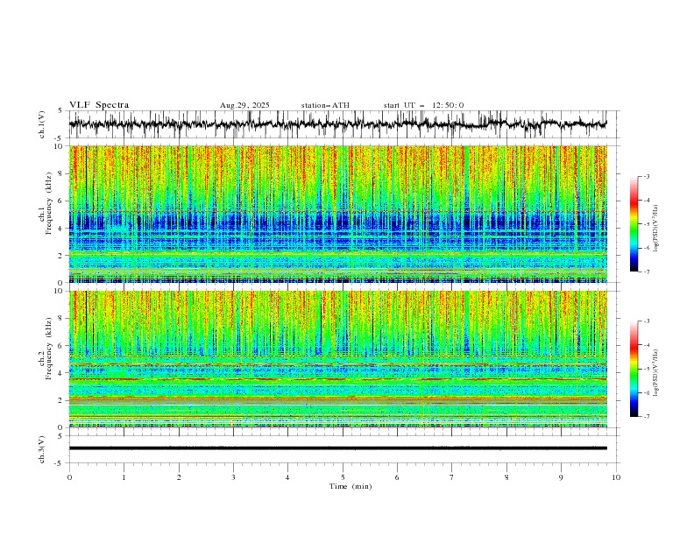
Task: Click the ch.1 voltage waveform trace
Action: point(337,123)
